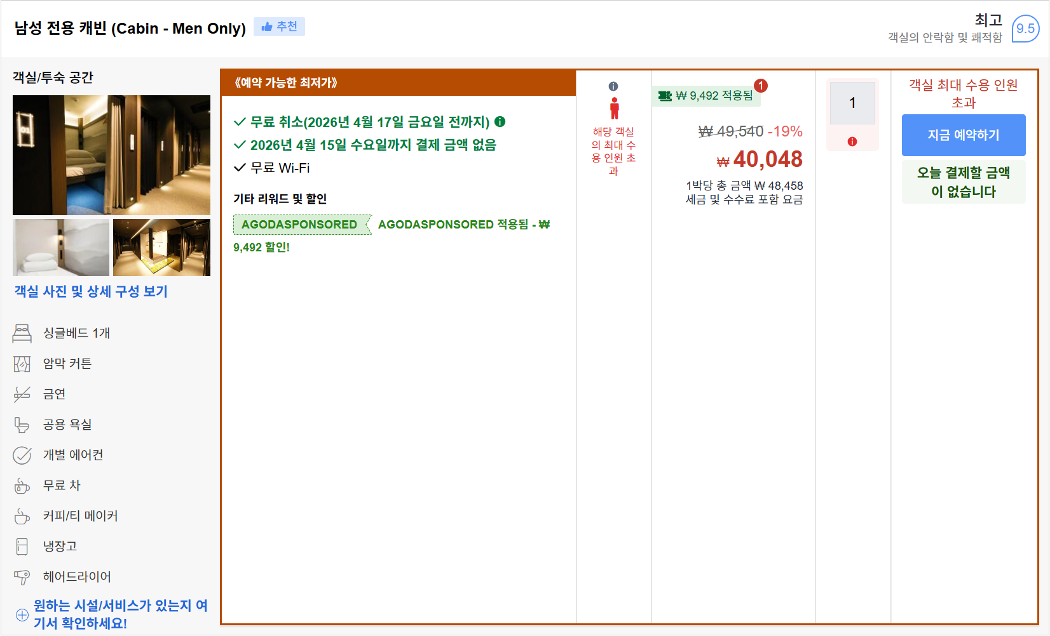
Task: Open the white pillow bed thumbnail
Action: point(61,248)
